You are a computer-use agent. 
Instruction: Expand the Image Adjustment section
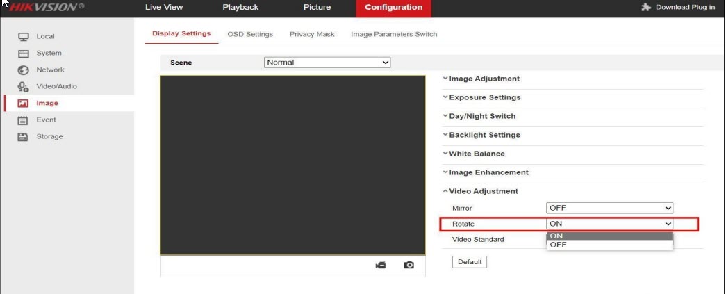pyautogui.click(x=484, y=79)
